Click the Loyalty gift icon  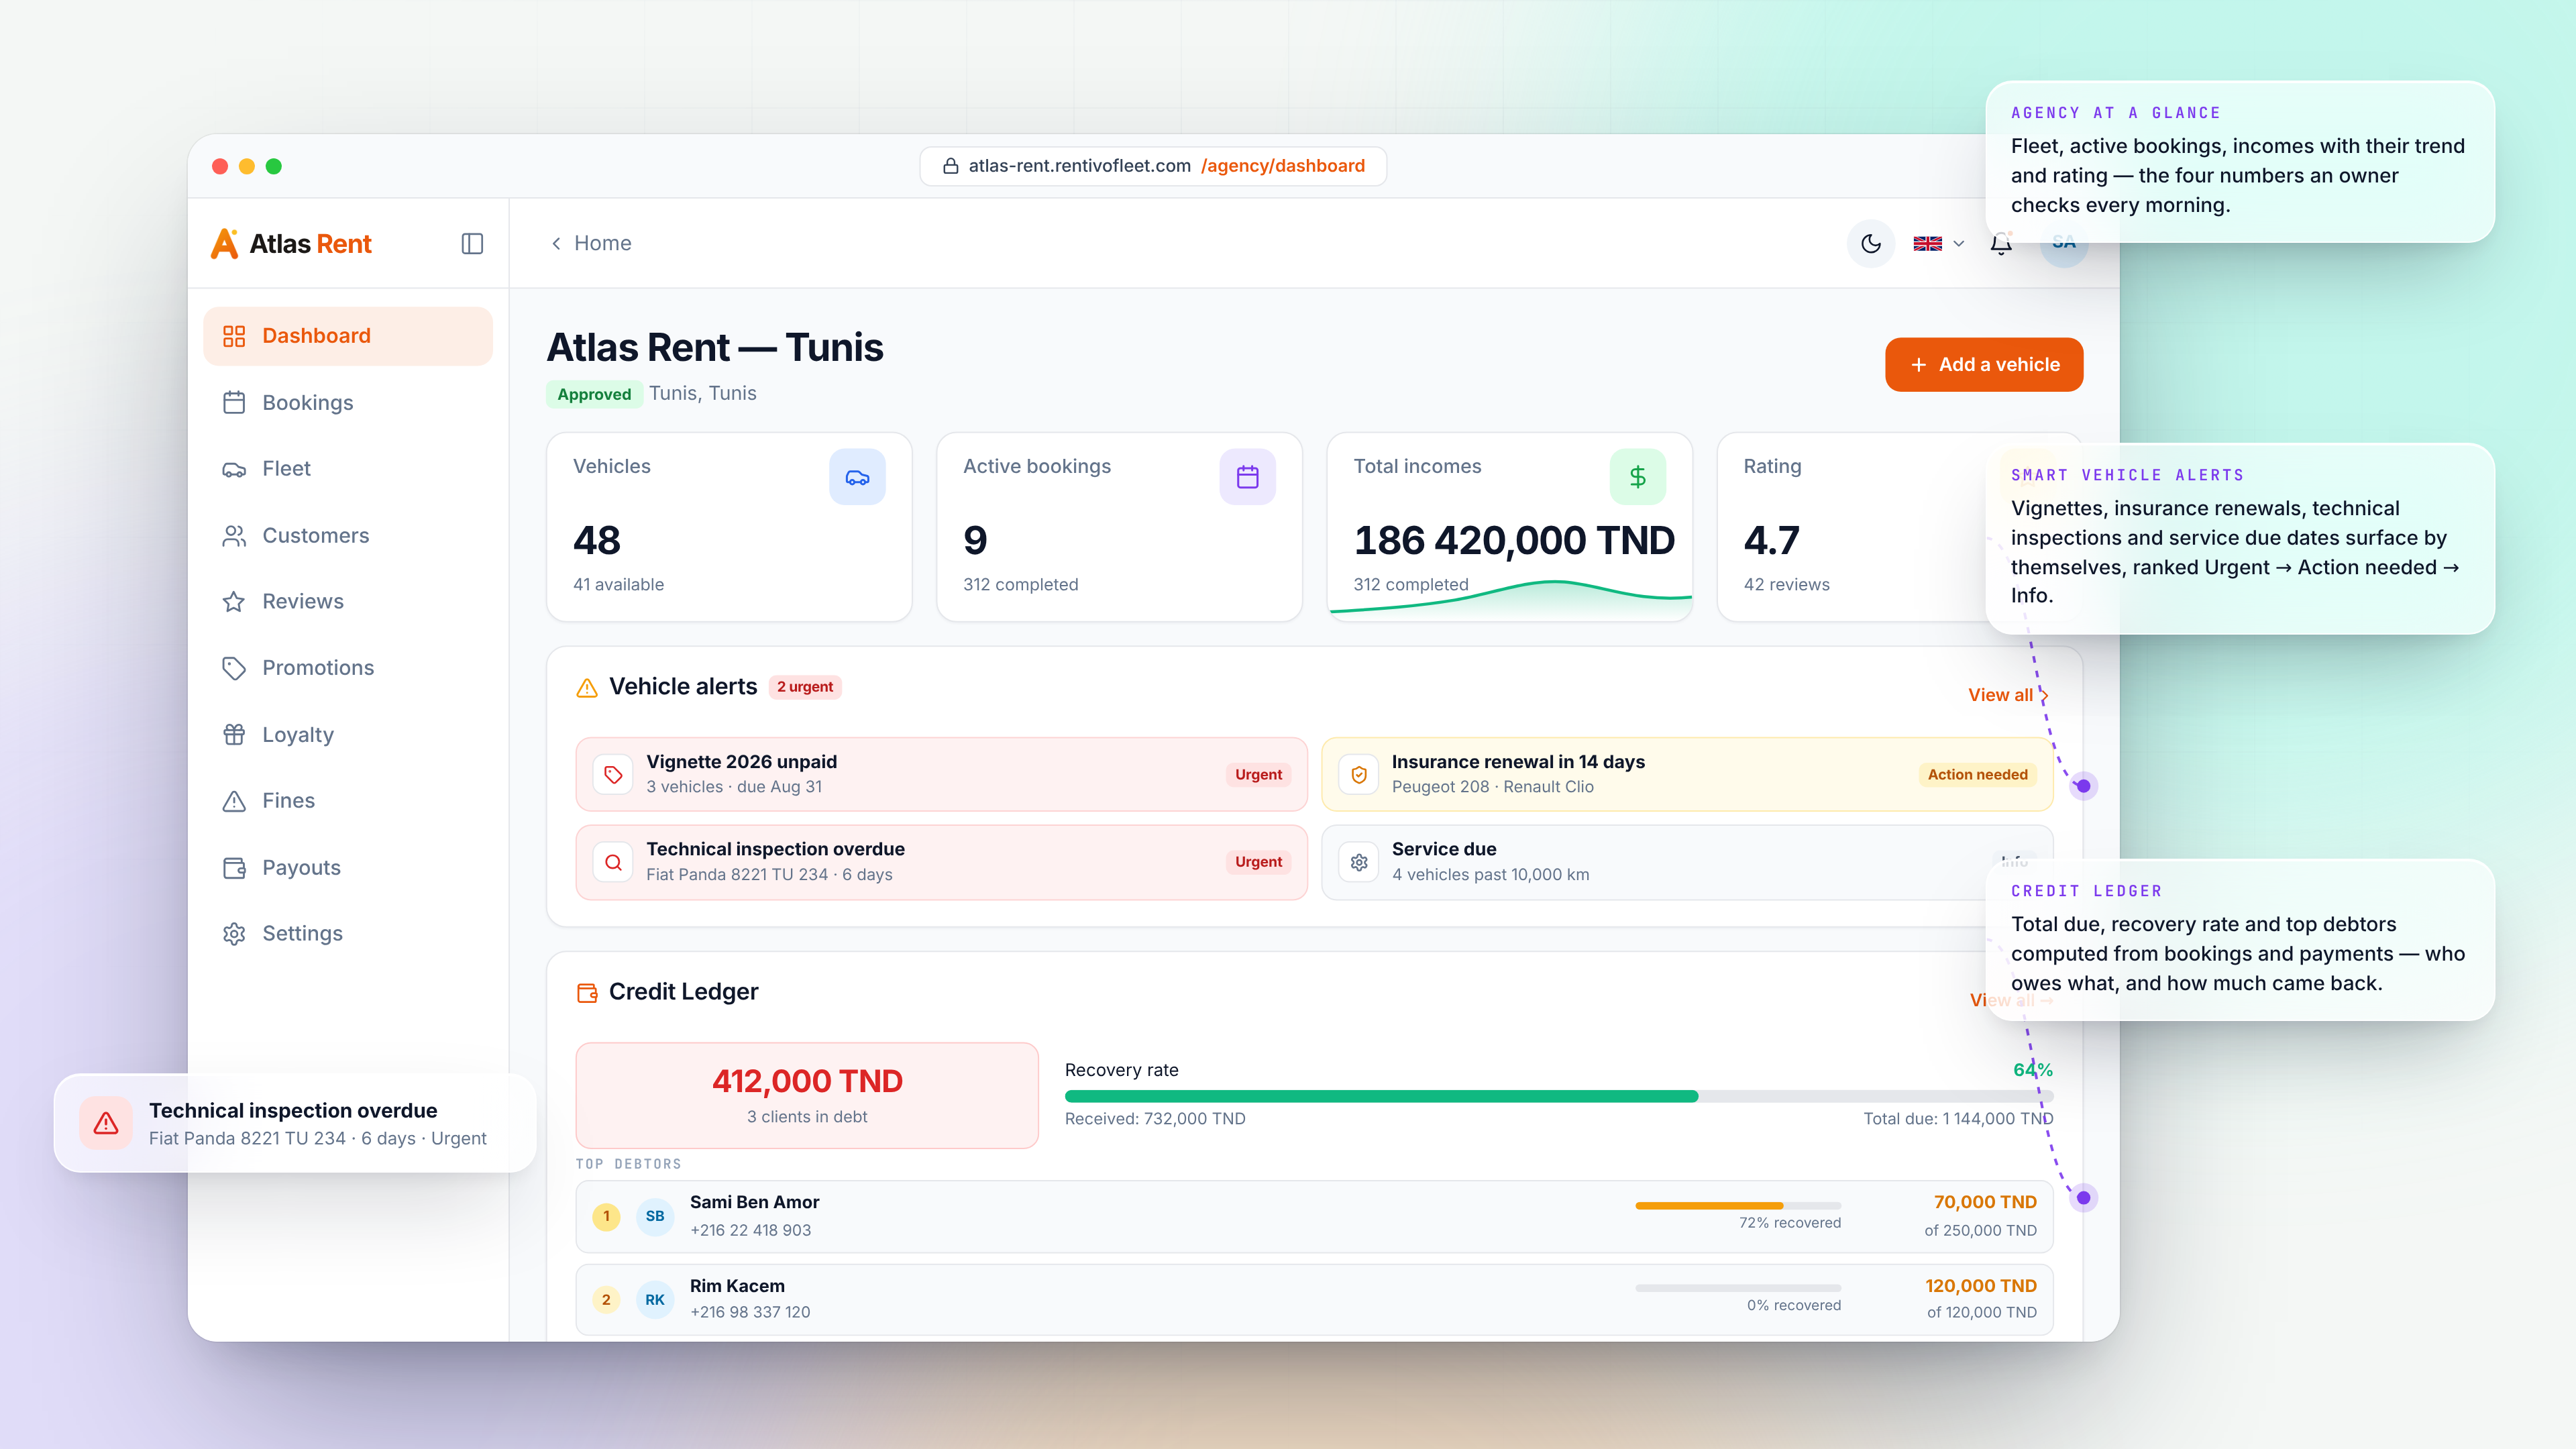point(234,734)
